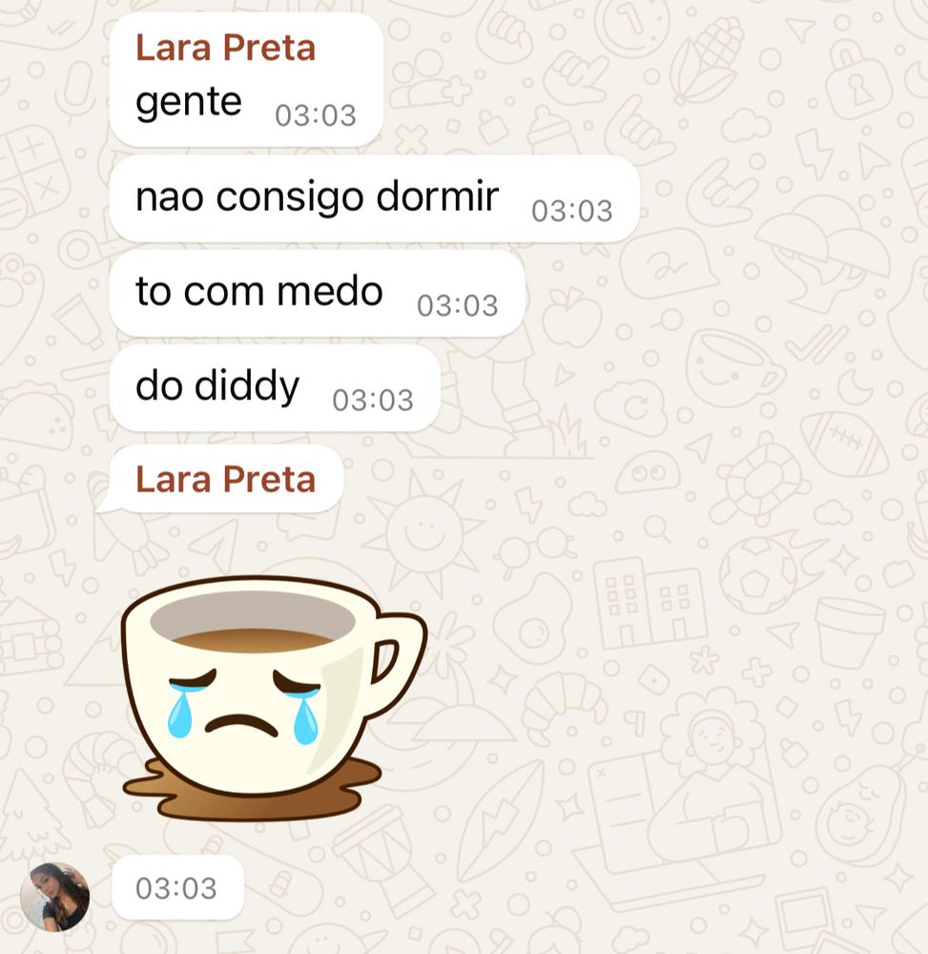Tap the 03:03 time bubble below the sticker
Viewport: 928px width, 954px height.
[x=177, y=887]
